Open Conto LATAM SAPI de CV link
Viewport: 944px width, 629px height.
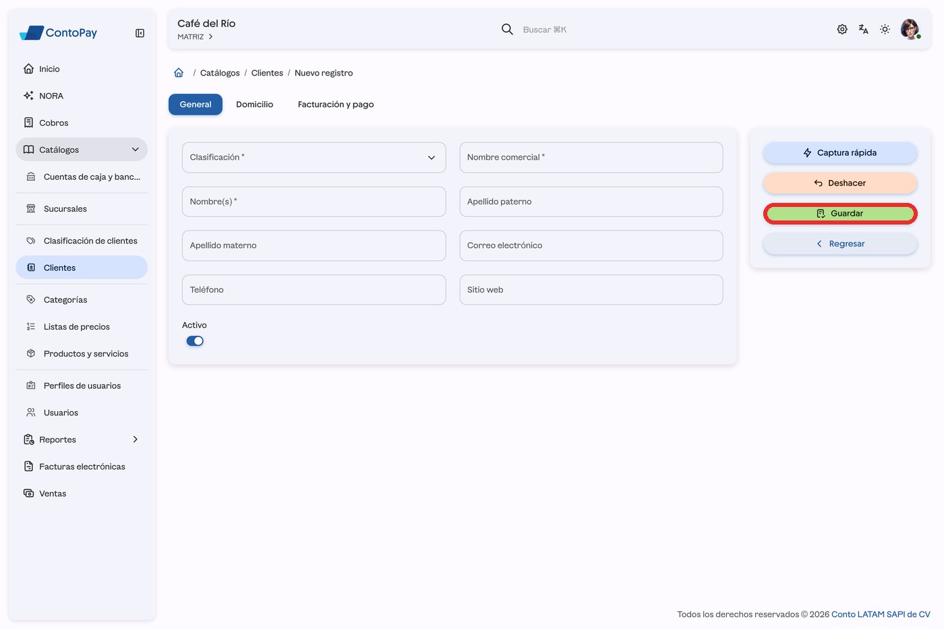coord(881,614)
